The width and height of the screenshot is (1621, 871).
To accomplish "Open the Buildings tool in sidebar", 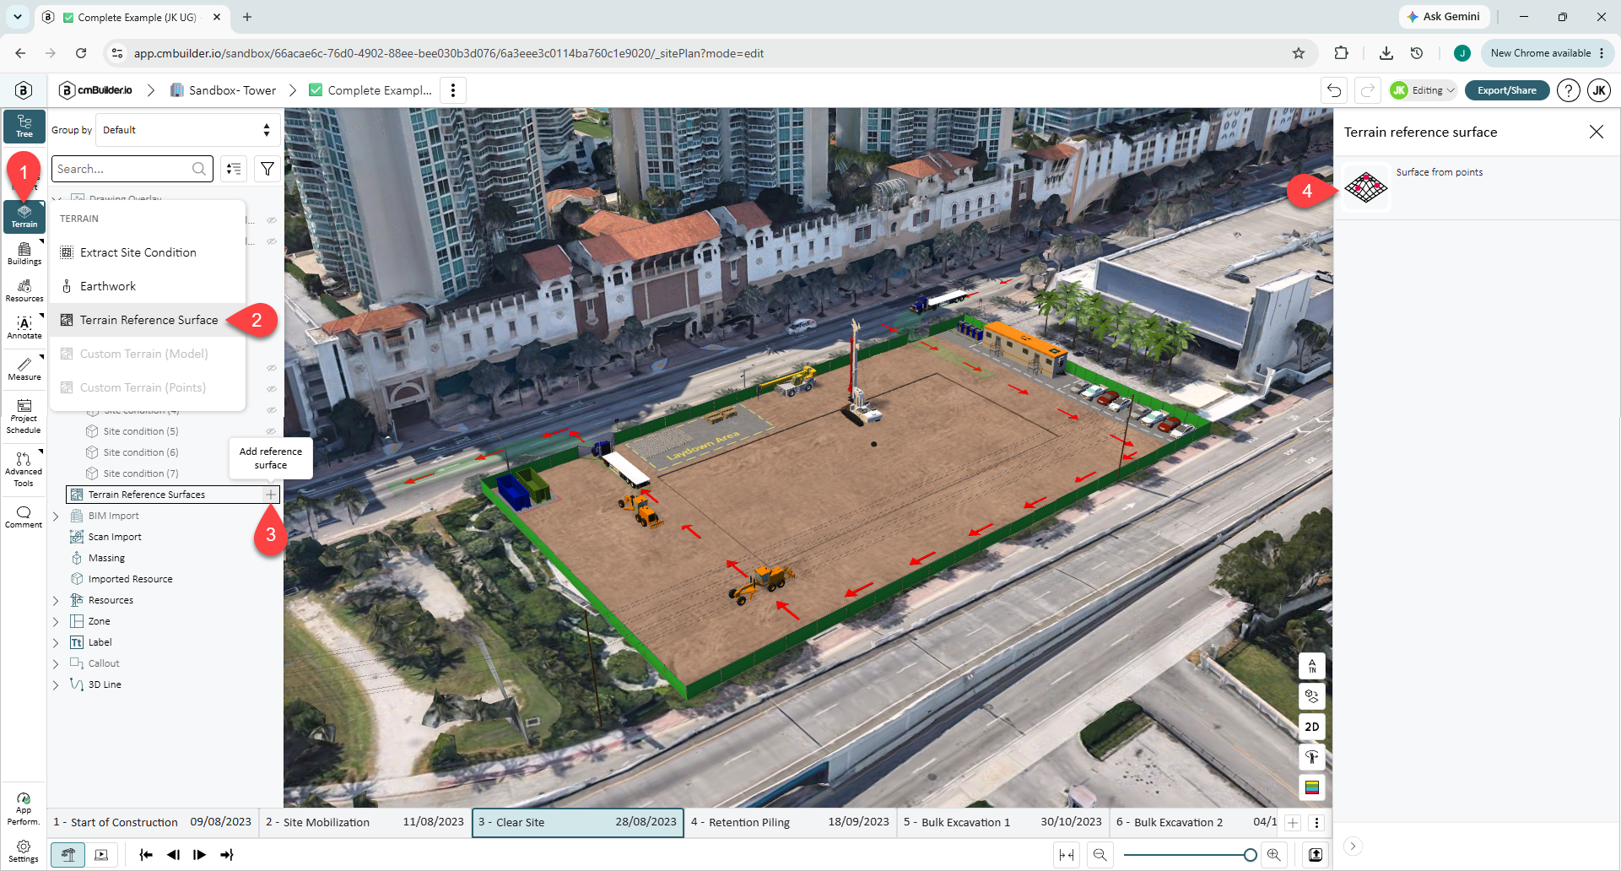I will click(24, 253).
